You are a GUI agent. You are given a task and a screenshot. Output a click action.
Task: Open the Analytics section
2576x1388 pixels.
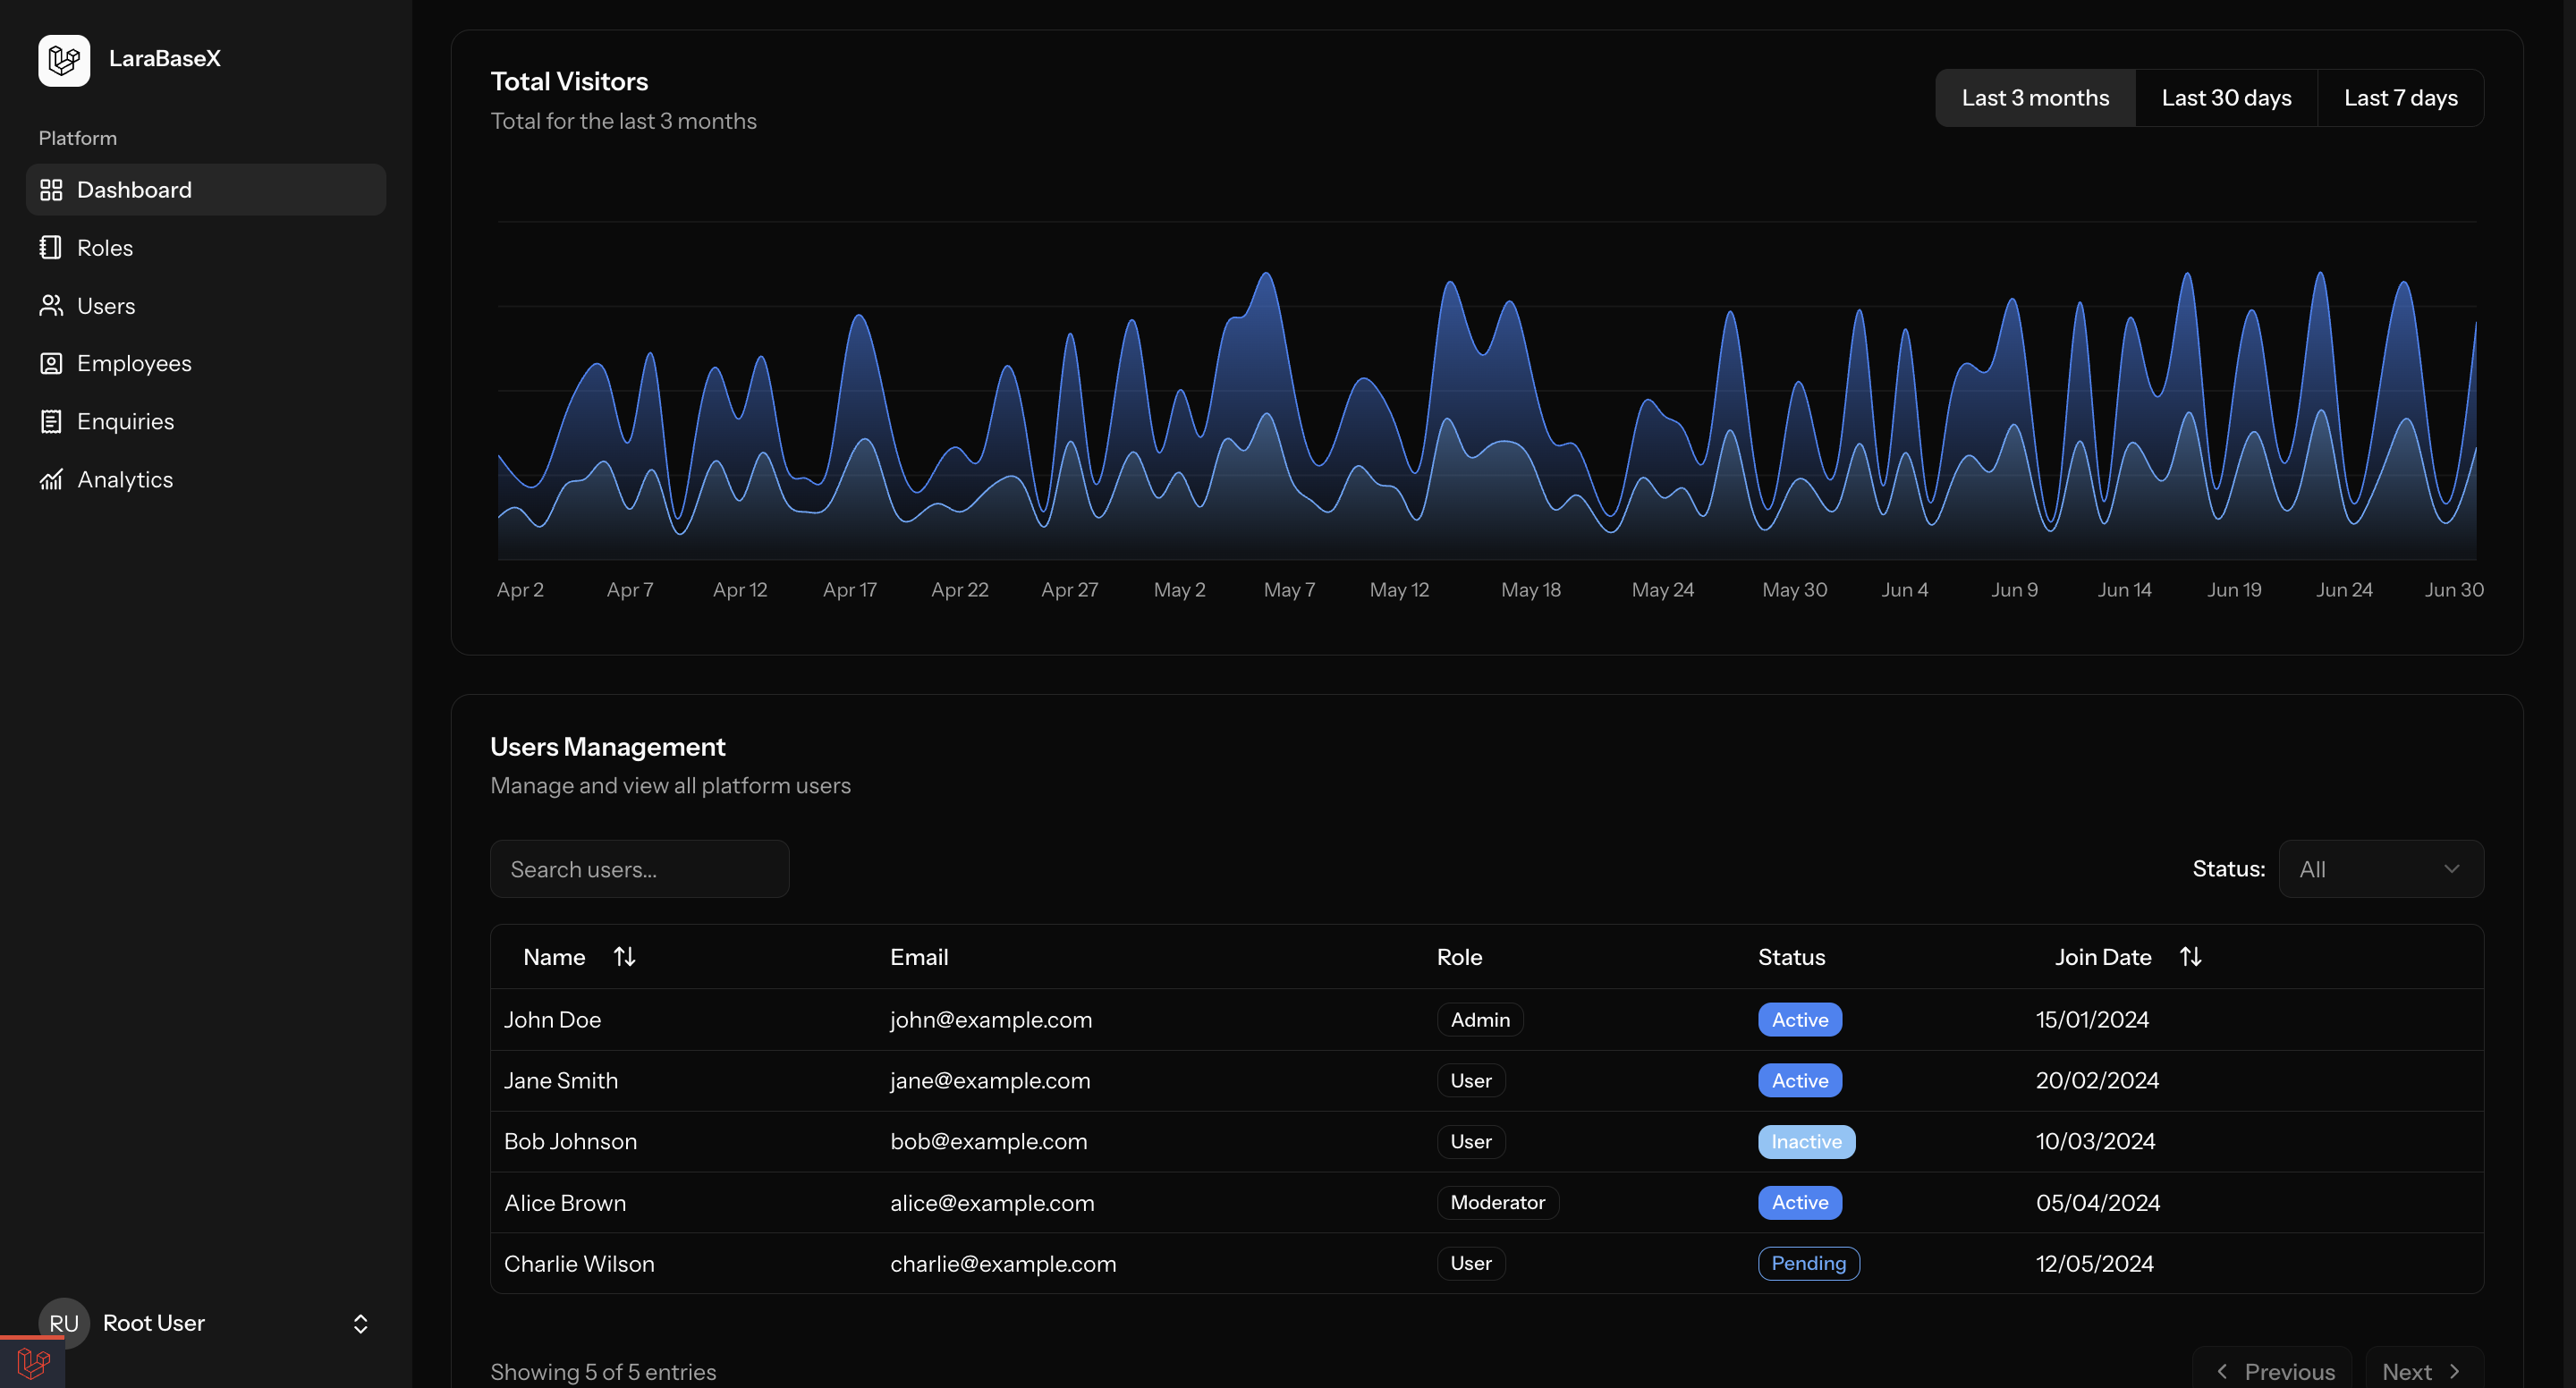pos(206,479)
